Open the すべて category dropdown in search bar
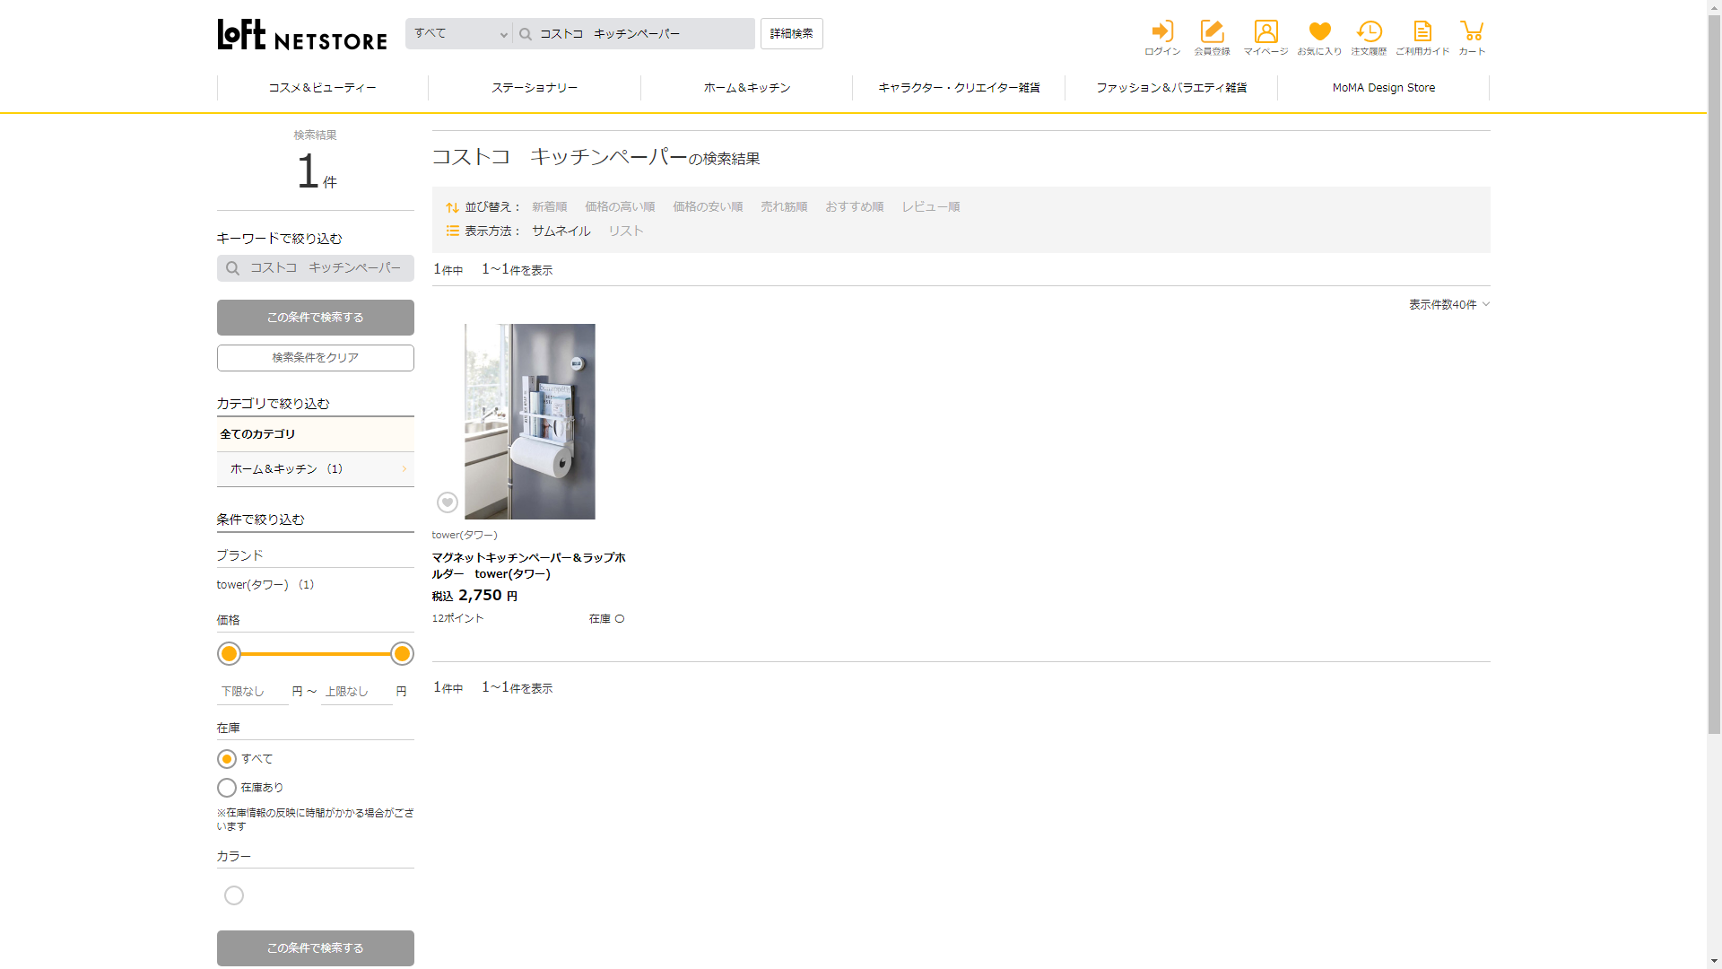 (x=459, y=34)
